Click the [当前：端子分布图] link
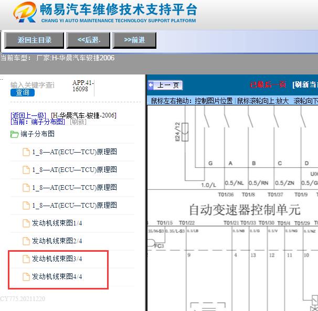This screenshot has width=318, height=311. [38, 122]
